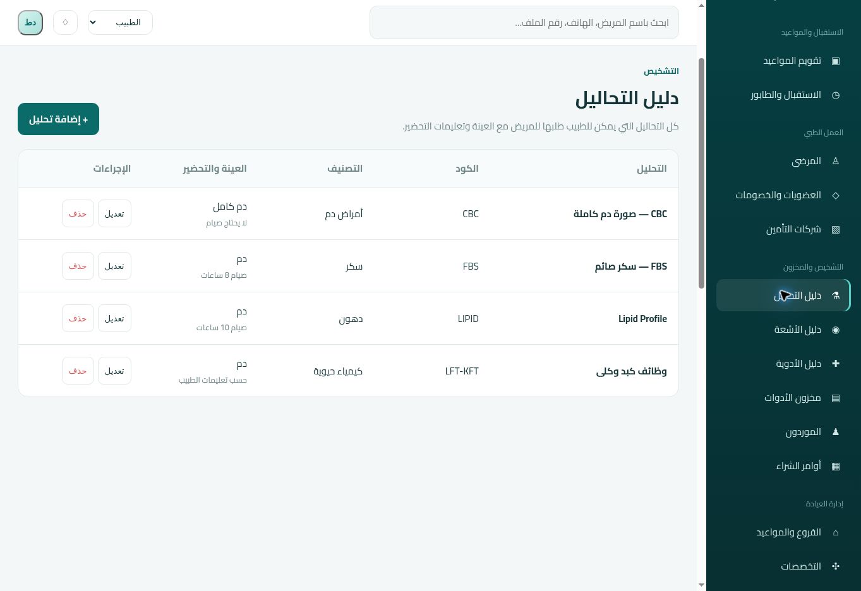This screenshot has height=591, width=861.
Task: Delete the FBS سكر صائم row
Action: coord(78,266)
